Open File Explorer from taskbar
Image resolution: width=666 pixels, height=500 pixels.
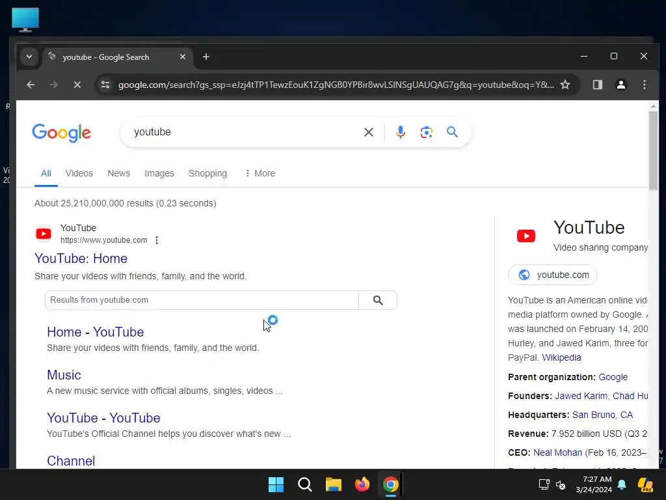click(334, 484)
